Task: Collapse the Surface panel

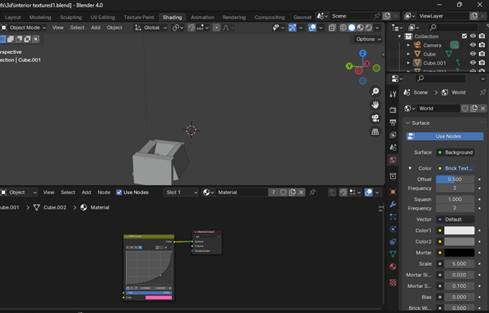Action: 408,123
